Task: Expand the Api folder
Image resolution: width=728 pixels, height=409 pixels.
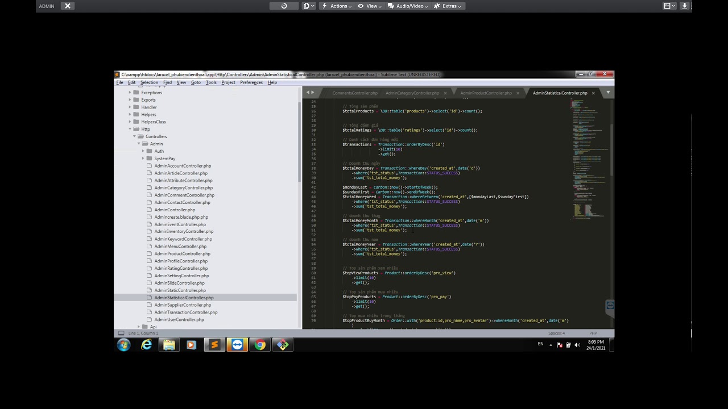Action: click(x=138, y=327)
